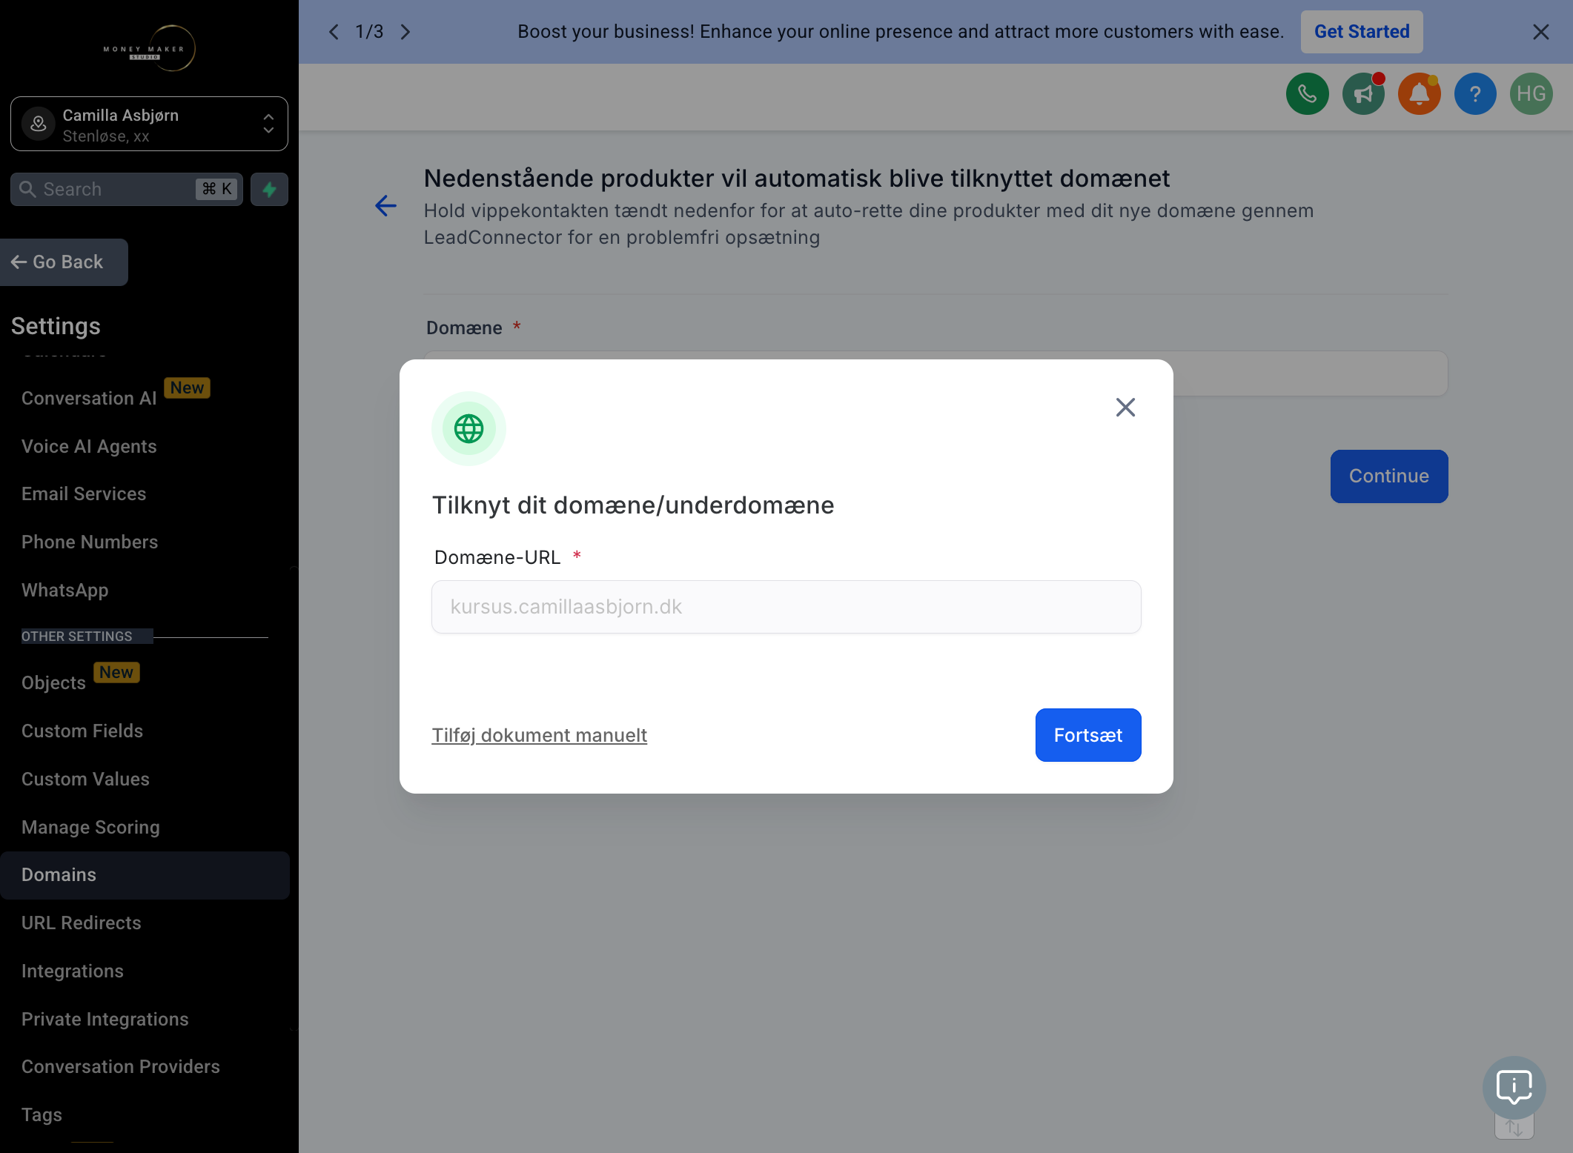Click the green phone dialer icon
This screenshot has height=1153, width=1573.
point(1307,94)
